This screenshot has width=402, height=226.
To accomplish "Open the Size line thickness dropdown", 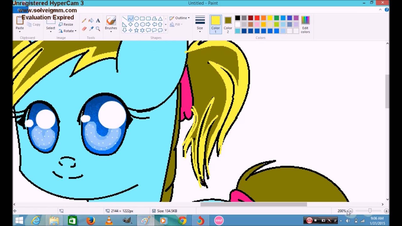I will 200,24.
